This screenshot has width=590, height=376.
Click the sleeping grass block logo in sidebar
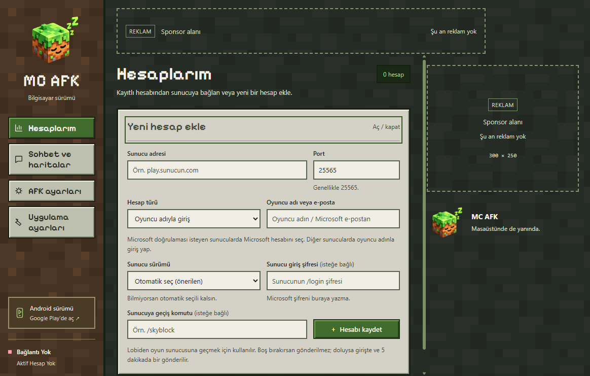click(x=55, y=40)
